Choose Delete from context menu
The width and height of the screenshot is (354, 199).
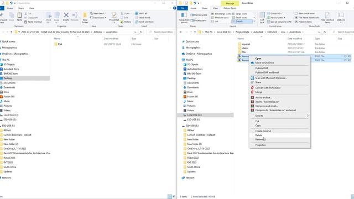(x=280, y=135)
